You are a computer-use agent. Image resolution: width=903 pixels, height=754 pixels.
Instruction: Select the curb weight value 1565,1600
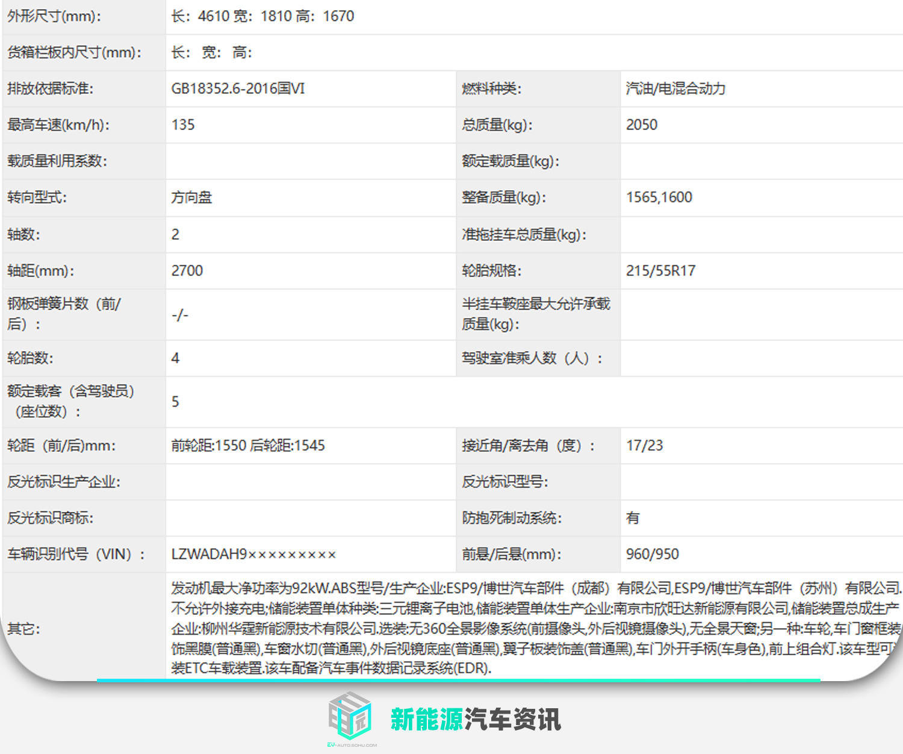click(x=659, y=197)
